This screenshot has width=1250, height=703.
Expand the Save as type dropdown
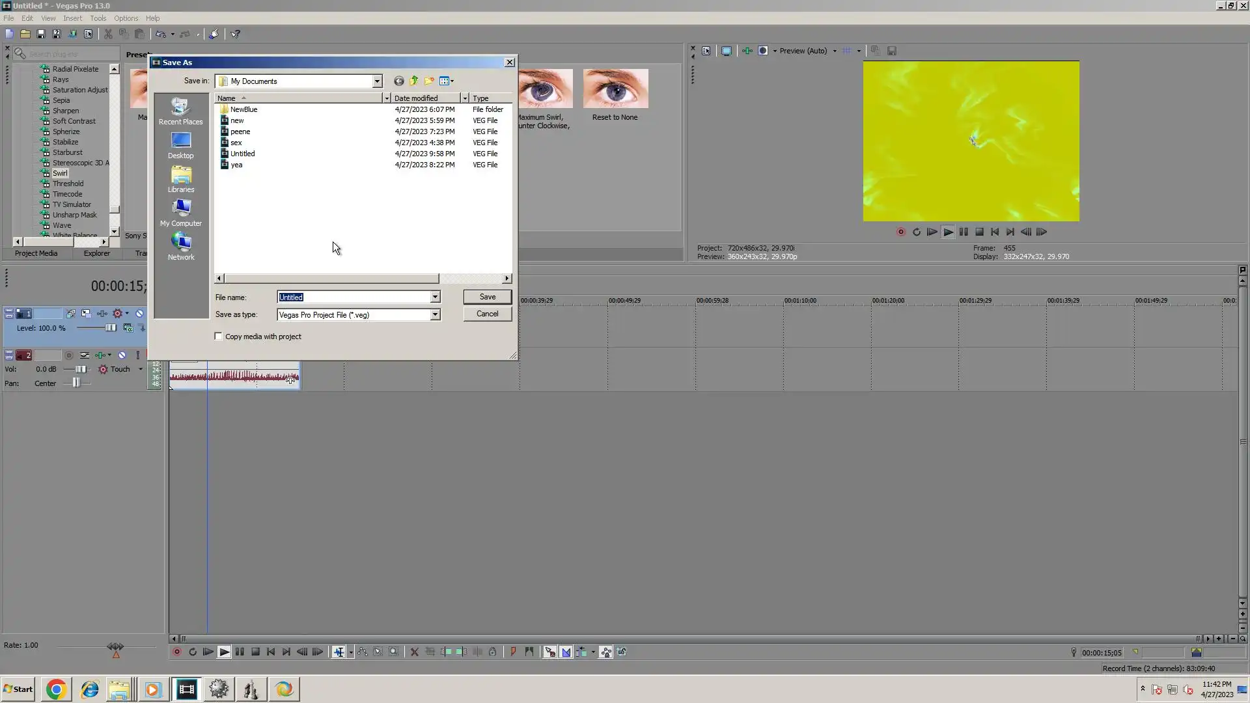pyautogui.click(x=435, y=315)
